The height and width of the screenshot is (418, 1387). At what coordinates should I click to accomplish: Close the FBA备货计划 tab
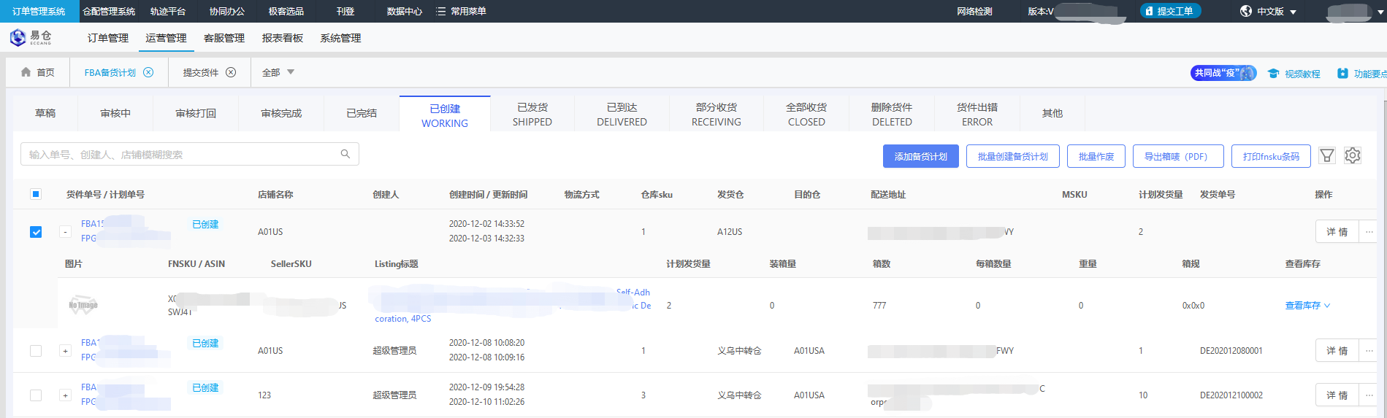coord(148,72)
